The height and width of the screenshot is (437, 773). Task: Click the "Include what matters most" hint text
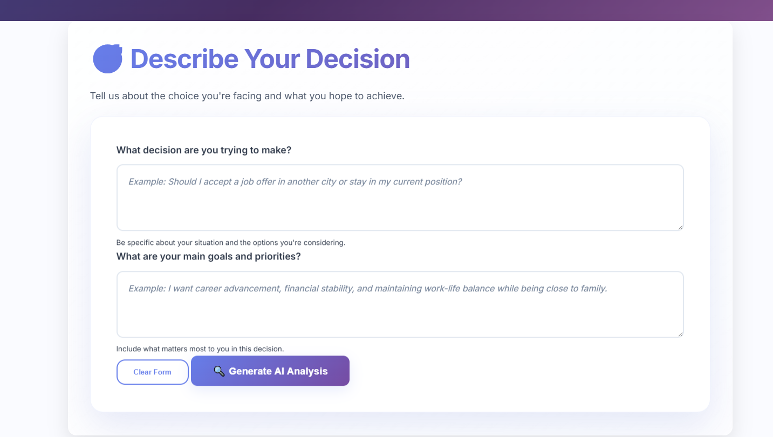click(200, 349)
